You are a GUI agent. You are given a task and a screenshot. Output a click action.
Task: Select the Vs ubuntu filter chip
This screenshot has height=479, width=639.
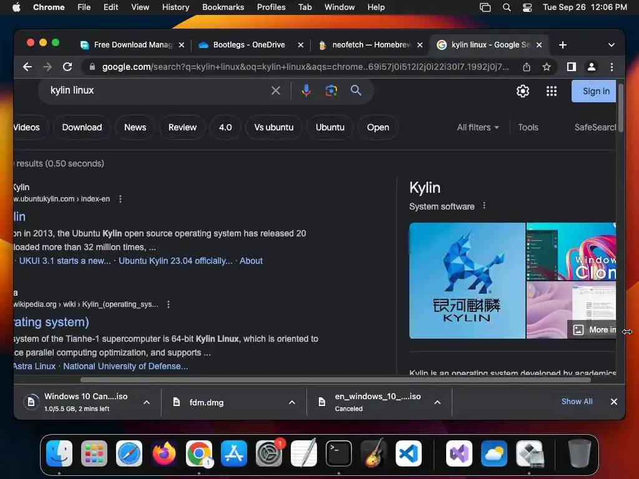pyautogui.click(x=273, y=127)
